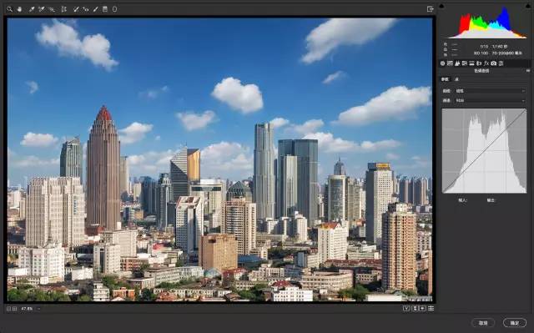The image size is (534, 333).
Task: Choose the Spot Removal tool
Action: [x=76, y=9]
